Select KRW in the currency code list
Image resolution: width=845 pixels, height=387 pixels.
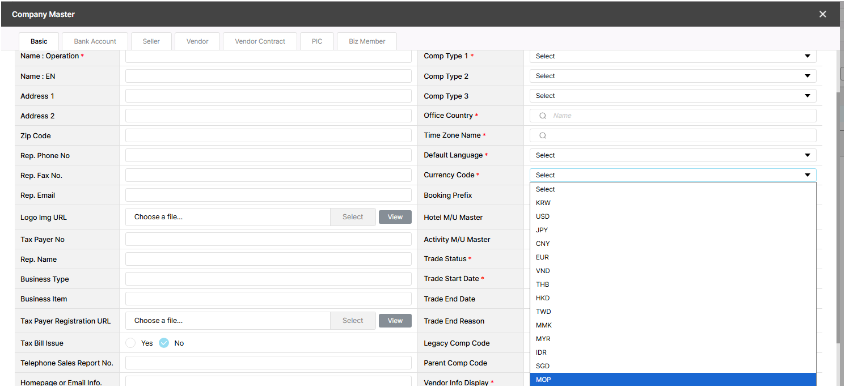(x=543, y=203)
